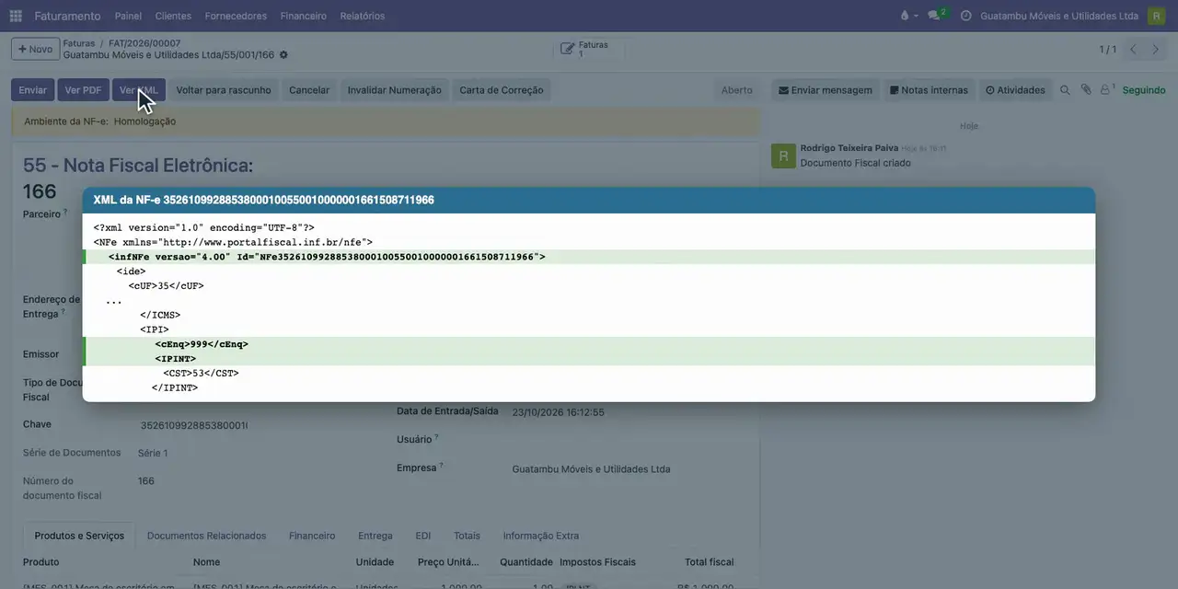Search messages with the chatter magnifier icon
The height and width of the screenshot is (589, 1178).
1065,90
